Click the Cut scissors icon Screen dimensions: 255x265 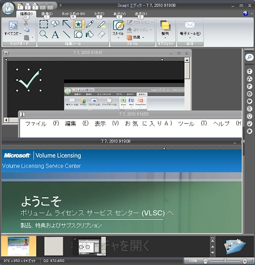pyautogui.click(x=26, y=23)
